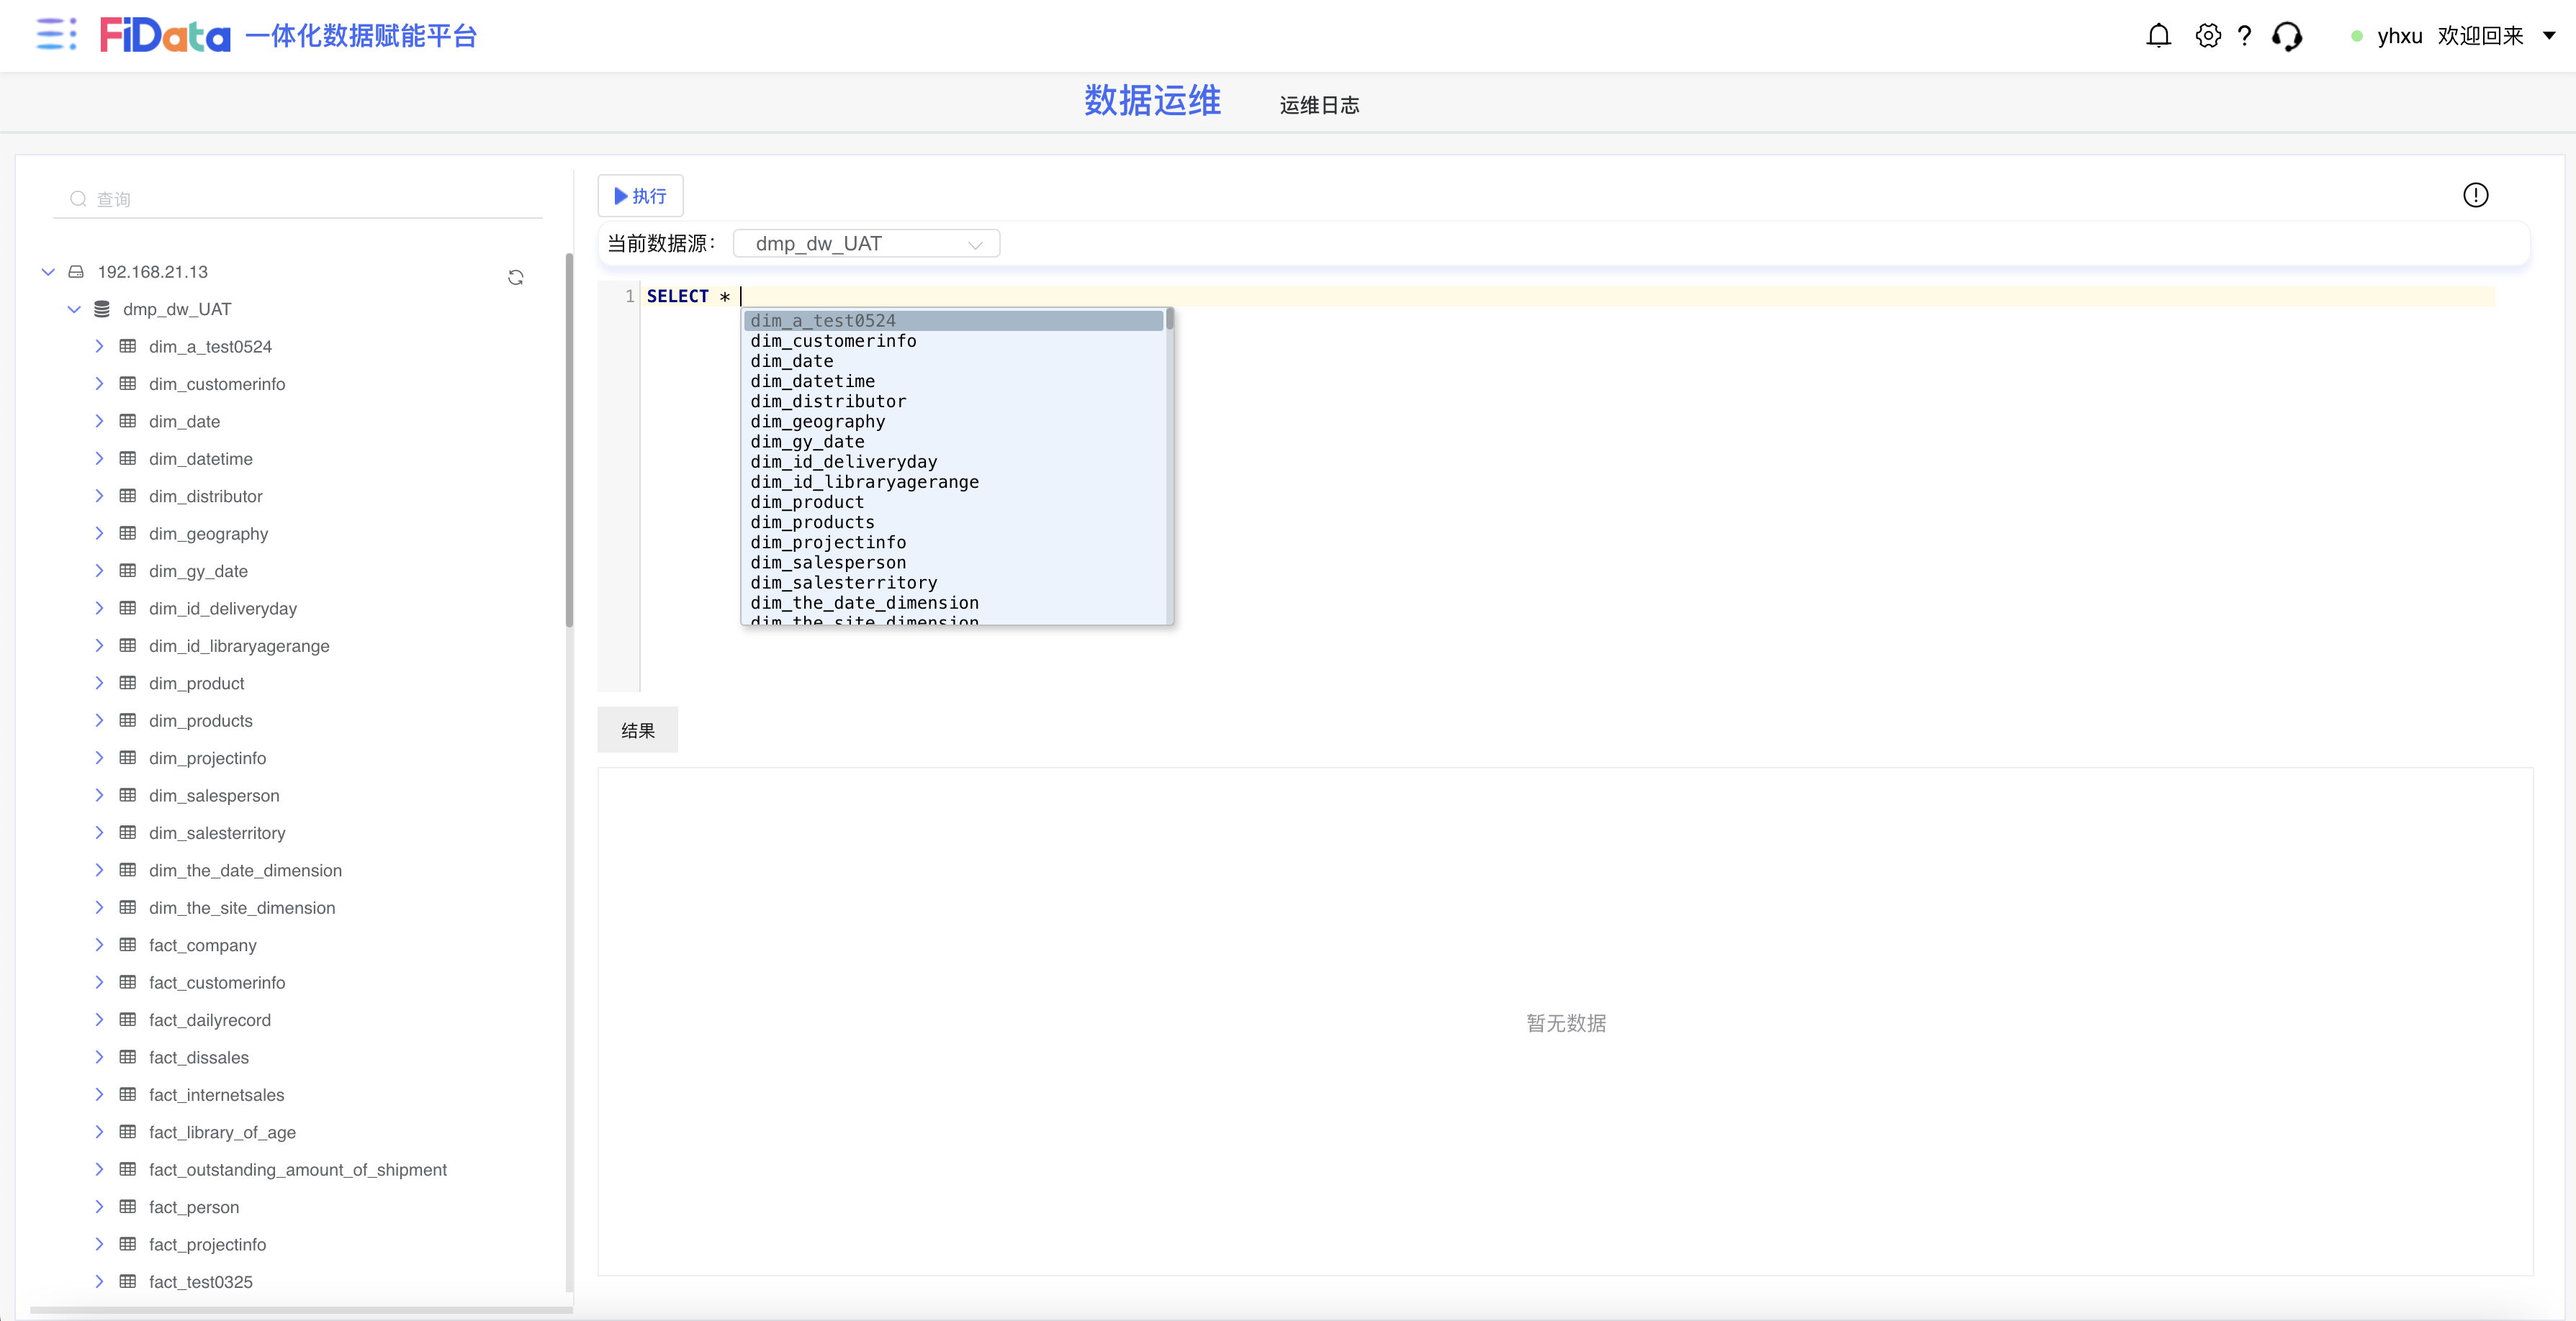2576x1321 pixels.
Task: Click the table icon beside dim_geography
Action: pos(128,534)
